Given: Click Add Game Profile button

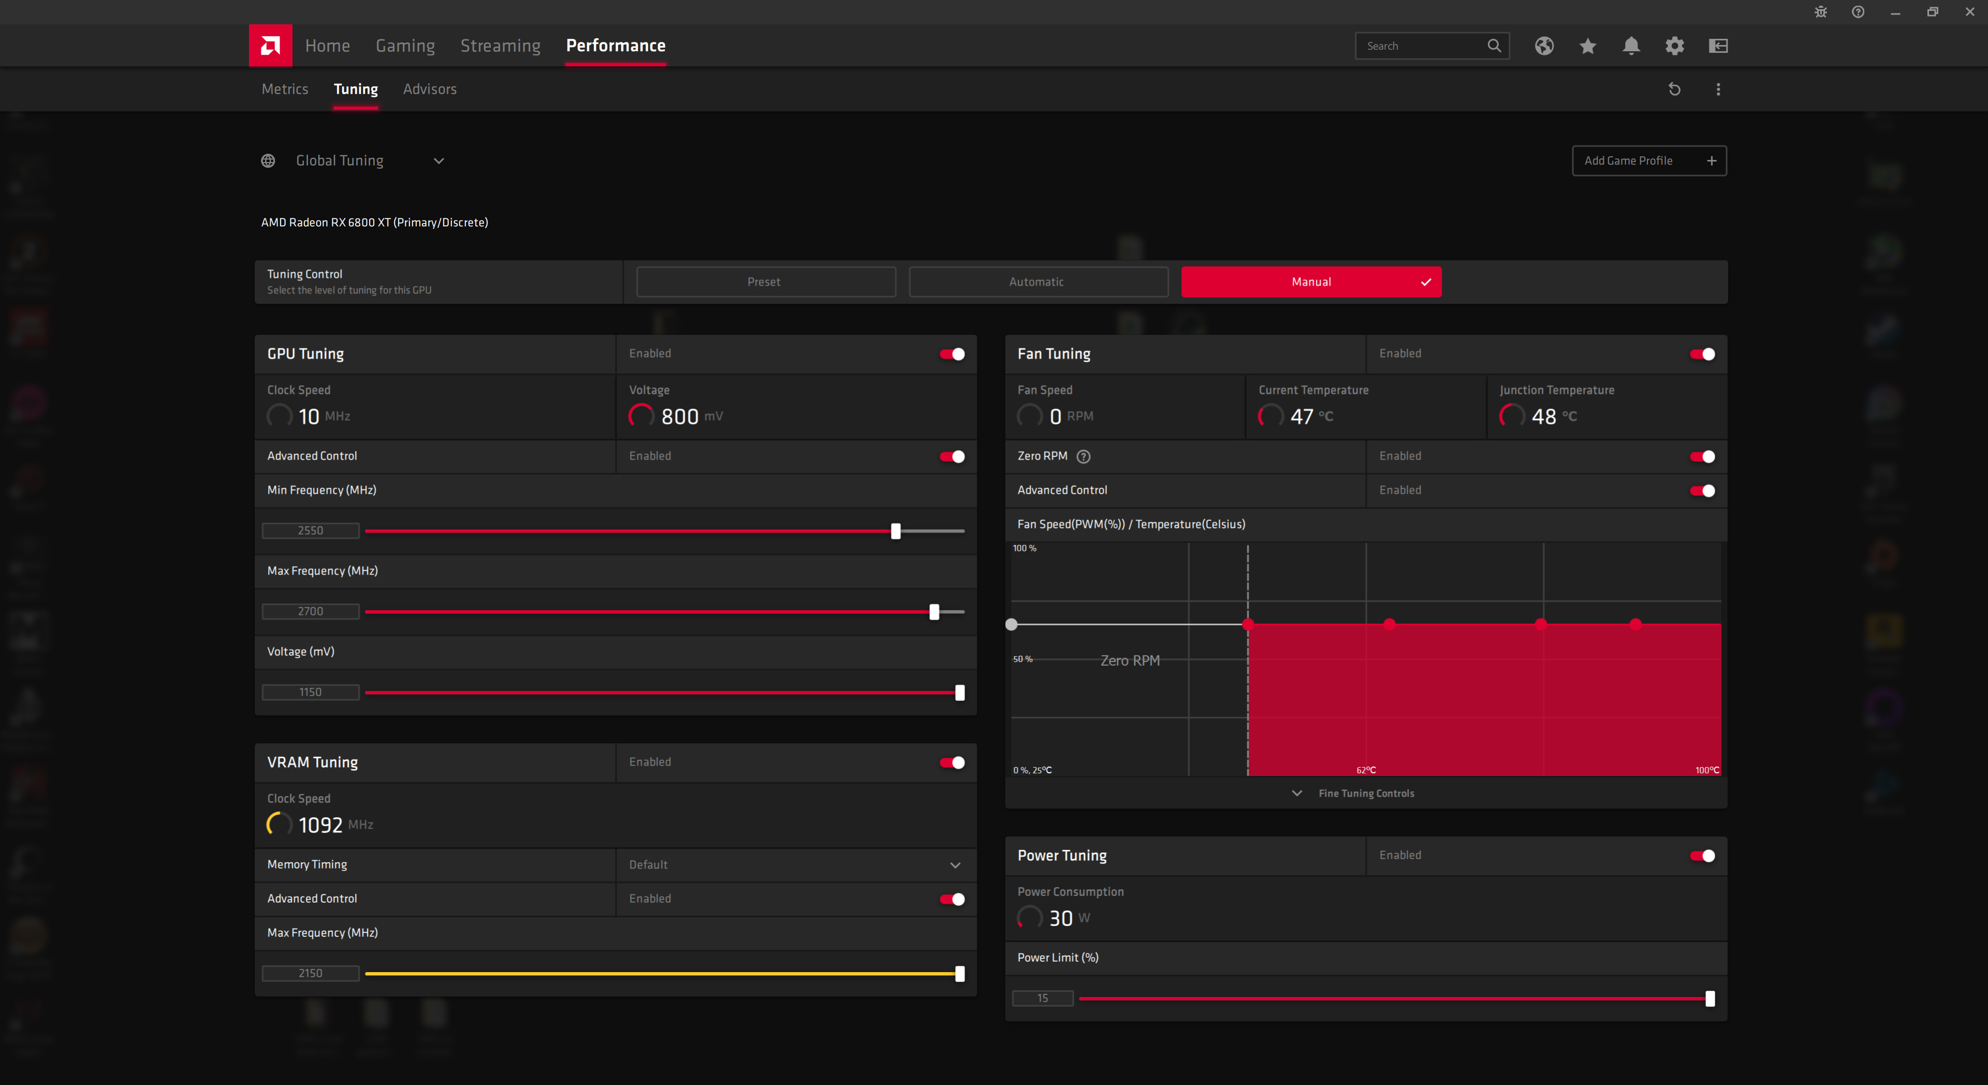Looking at the screenshot, I should [1649, 160].
